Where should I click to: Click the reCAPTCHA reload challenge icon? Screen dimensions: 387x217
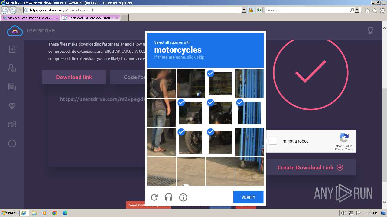(x=154, y=197)
